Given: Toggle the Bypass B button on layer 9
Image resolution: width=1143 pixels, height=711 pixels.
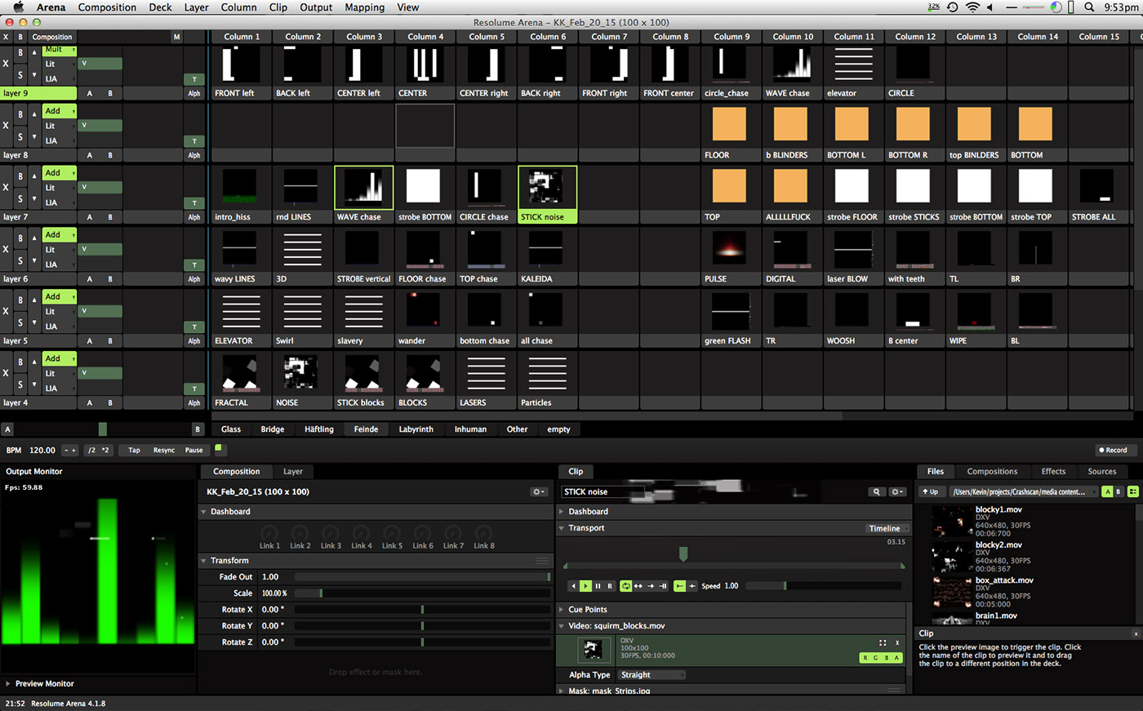Looking at the screenshot, I should coord(20,52).
